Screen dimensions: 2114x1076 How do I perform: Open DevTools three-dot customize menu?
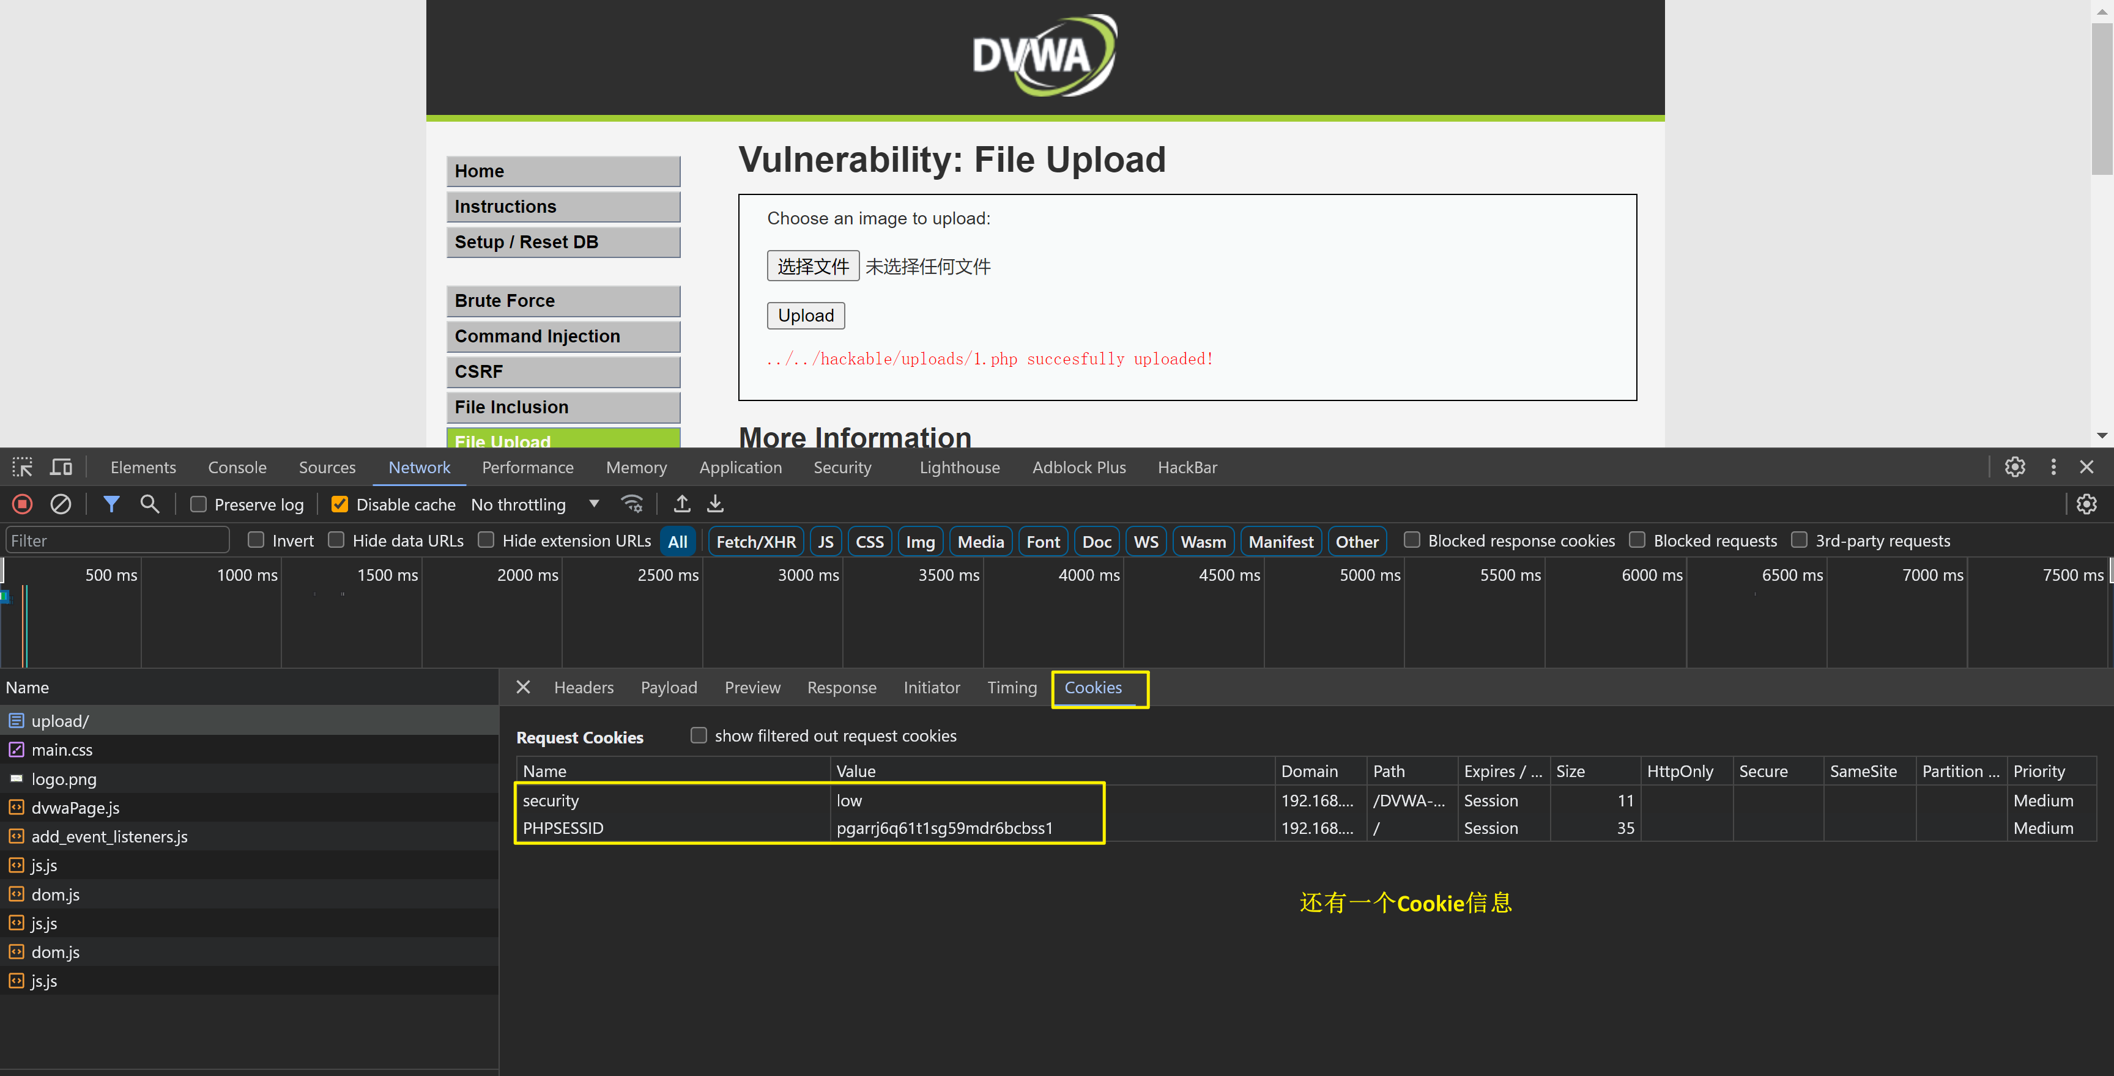(x=2053, y=466)
